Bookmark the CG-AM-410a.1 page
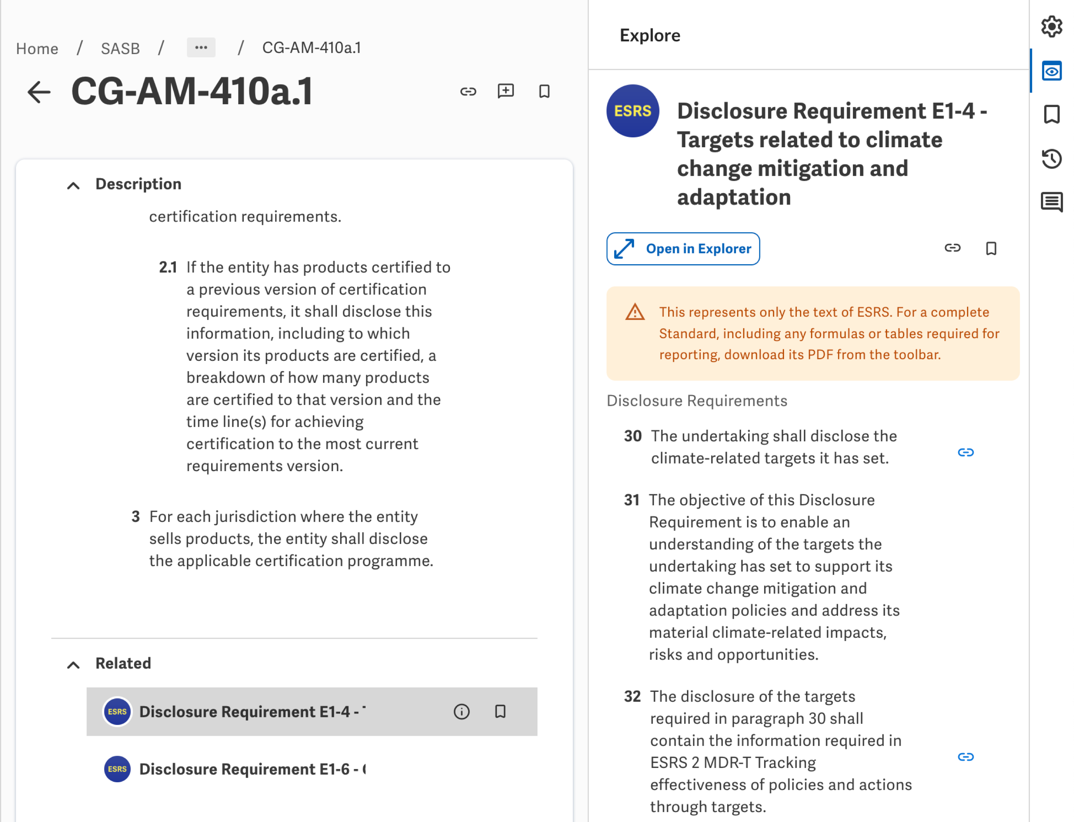This screenshot has height=822, width=1074. click(x=544, y=92)
